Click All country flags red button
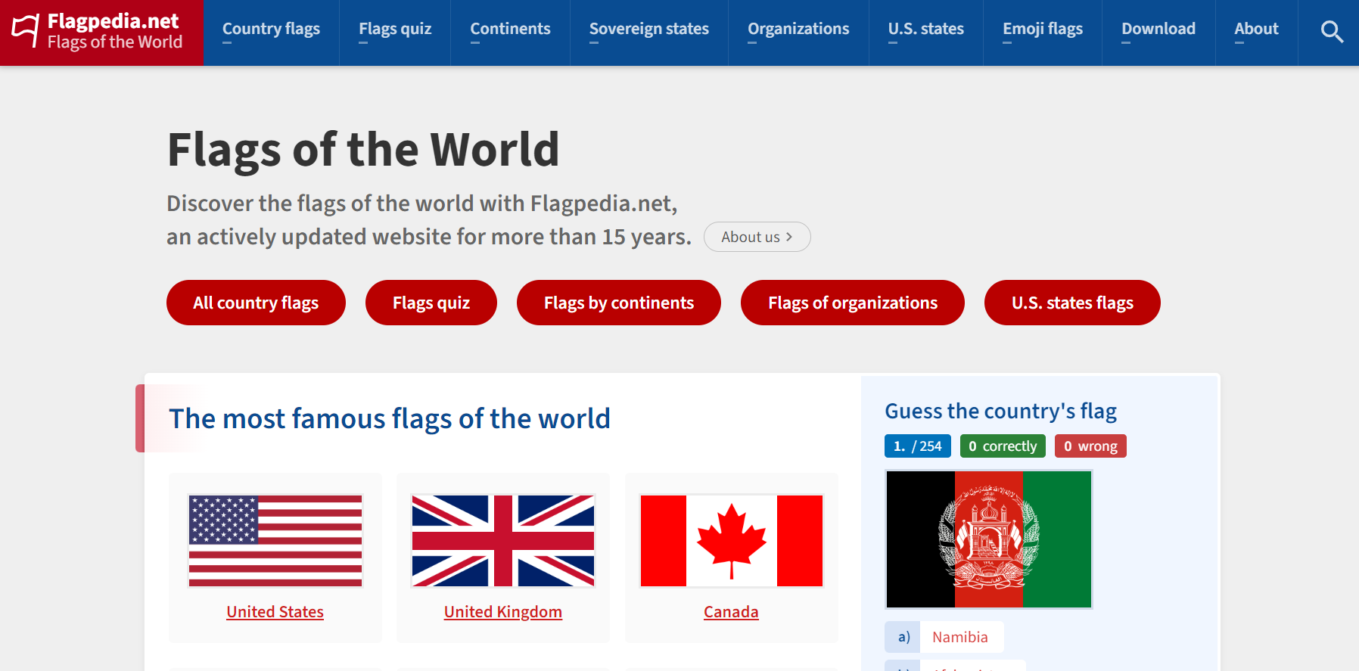 [256, 303]
